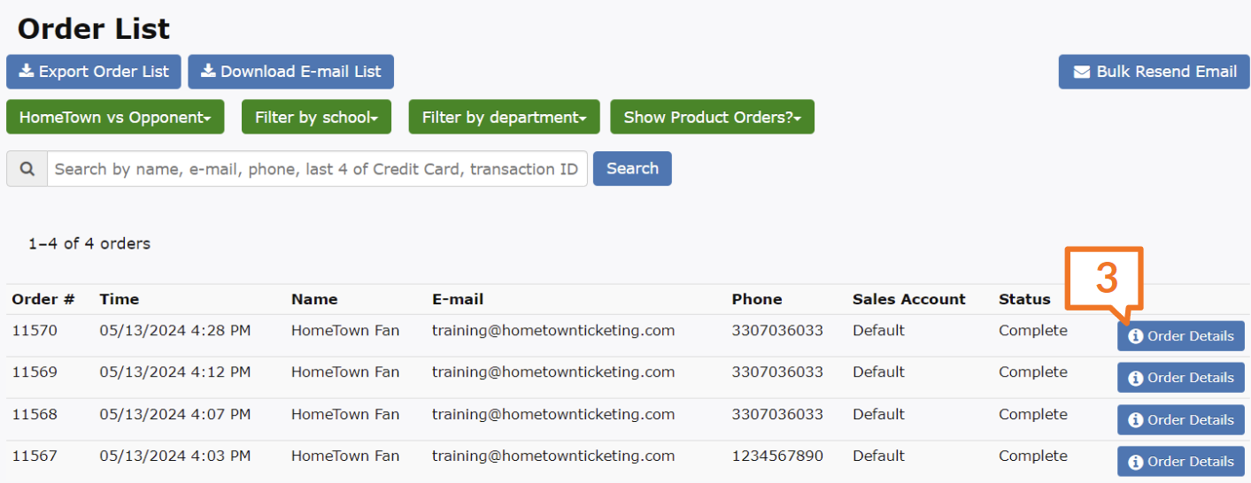Select the email in order 11570 row

point(553,331)
